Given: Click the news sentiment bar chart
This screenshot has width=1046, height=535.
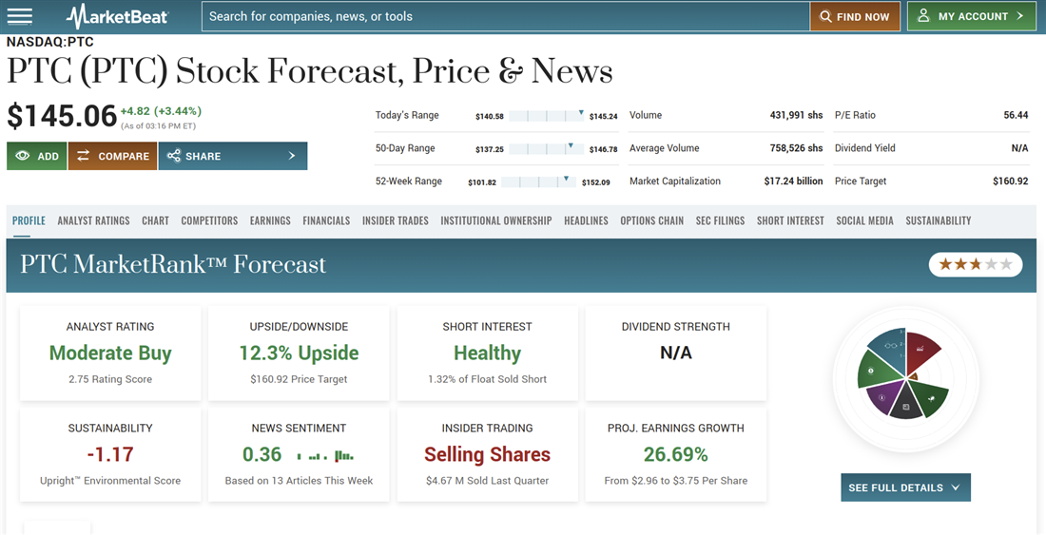Looking at the screenshot, I should point(325,456).
